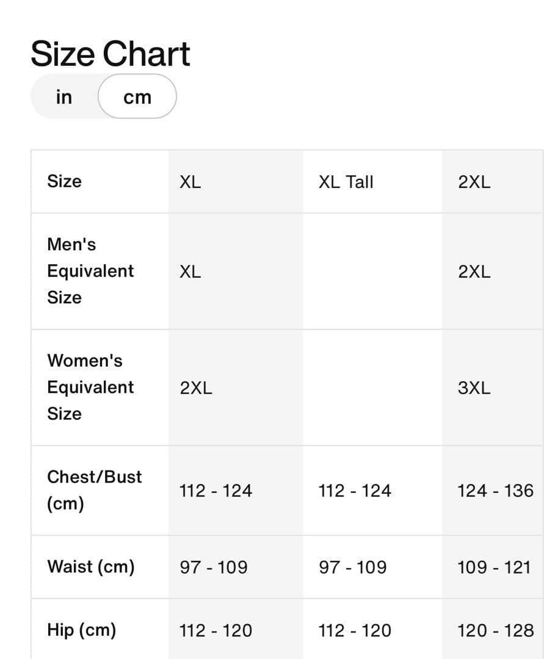Click the Size label in first row

click(64, 181)
